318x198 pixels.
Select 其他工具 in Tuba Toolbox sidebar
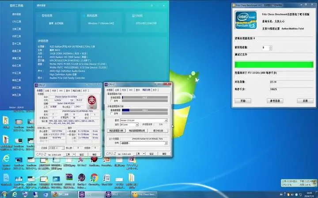(17, 95)
